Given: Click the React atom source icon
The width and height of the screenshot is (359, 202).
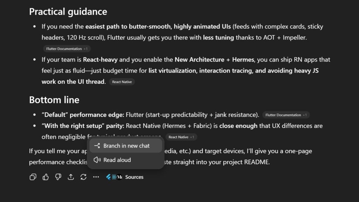Looking at the screenshot, I should pyautogui.click(x=114, y=177).
